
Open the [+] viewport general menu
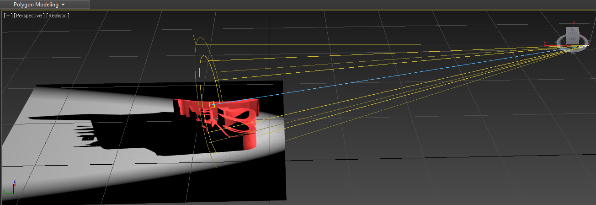click(x=8, y=16)
